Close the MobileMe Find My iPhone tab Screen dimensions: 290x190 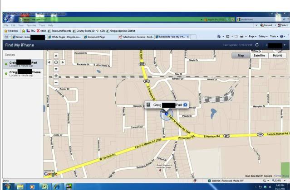(x=188, y=37)
